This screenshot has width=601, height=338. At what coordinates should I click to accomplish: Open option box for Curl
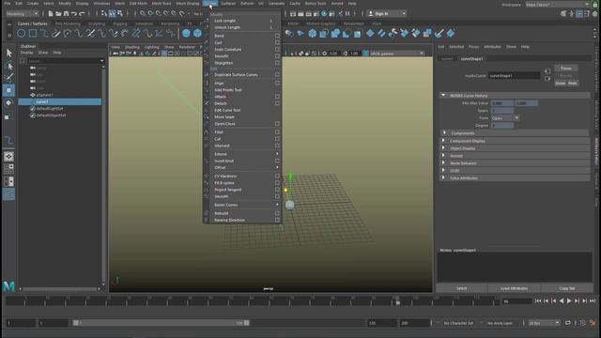tap(277, 42)
